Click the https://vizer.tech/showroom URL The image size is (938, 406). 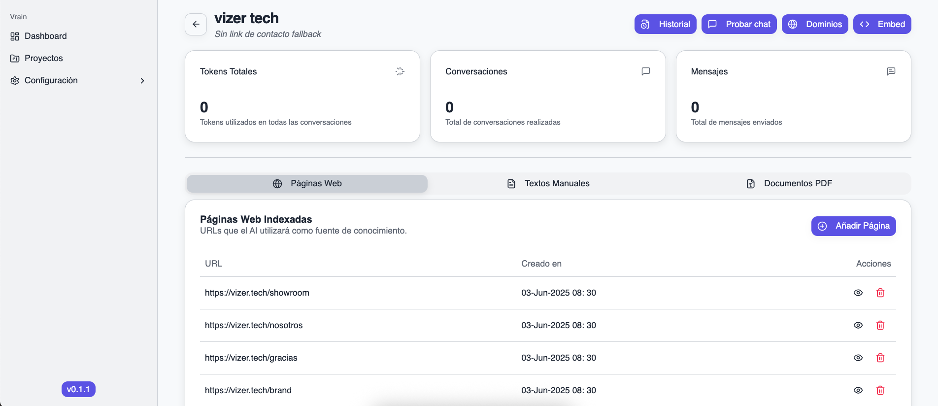tap(257, 293)
